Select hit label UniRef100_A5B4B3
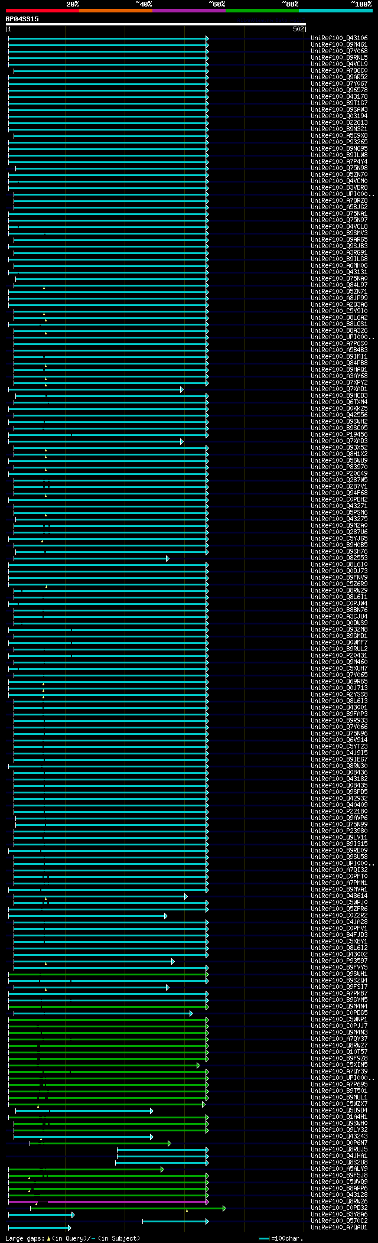Viewport: 378px width, 1243px height. tap(339, 350)
